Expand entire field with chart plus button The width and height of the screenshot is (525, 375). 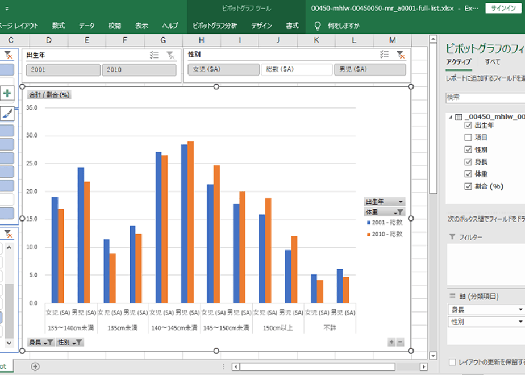pos(391,342)
